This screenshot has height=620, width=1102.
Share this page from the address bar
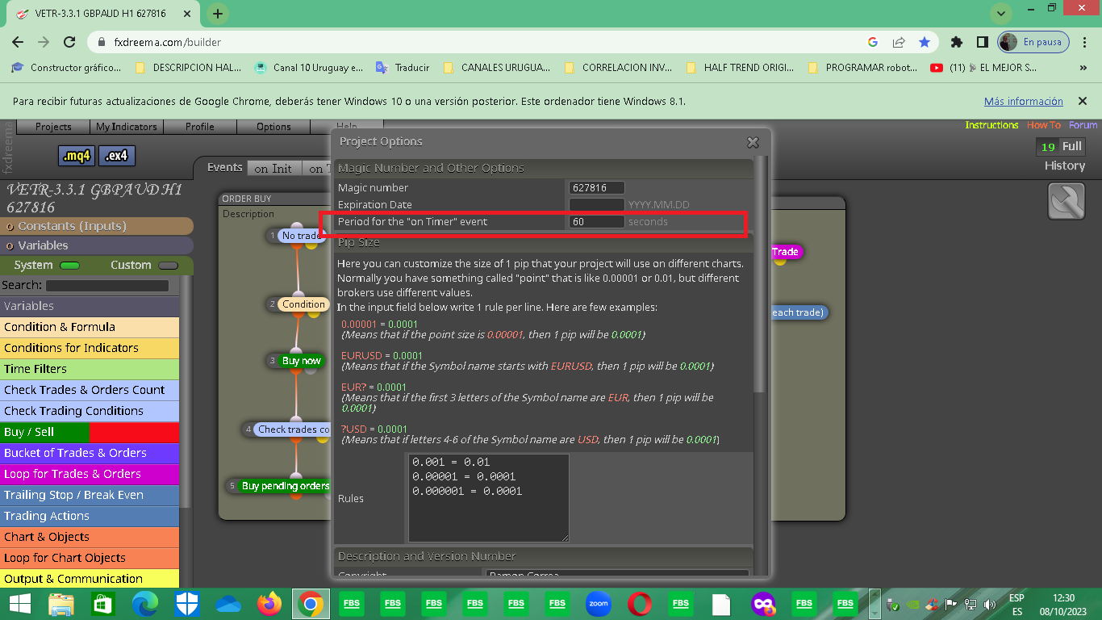[899, 42]
